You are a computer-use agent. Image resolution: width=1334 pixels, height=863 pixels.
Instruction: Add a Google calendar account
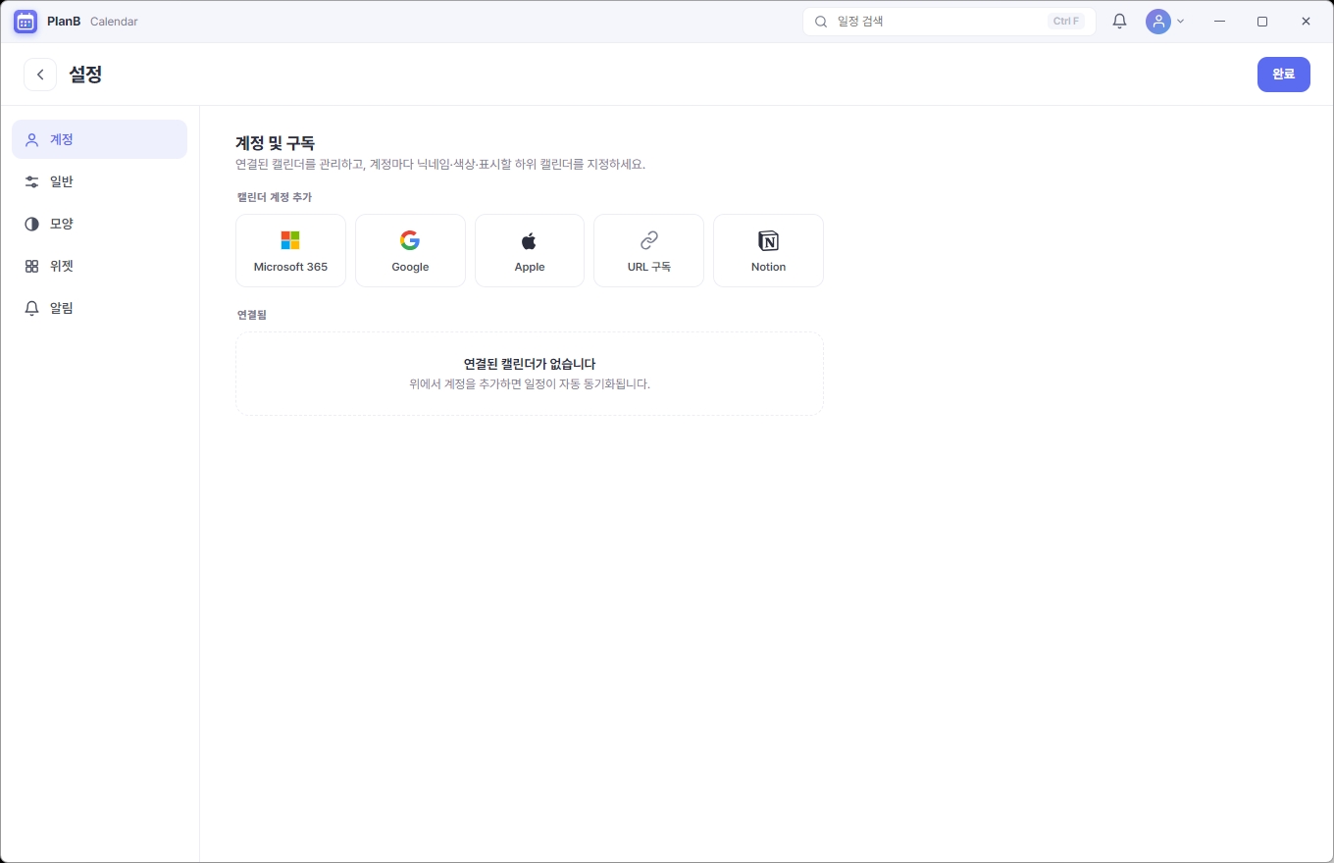click(x=410, y=251)
